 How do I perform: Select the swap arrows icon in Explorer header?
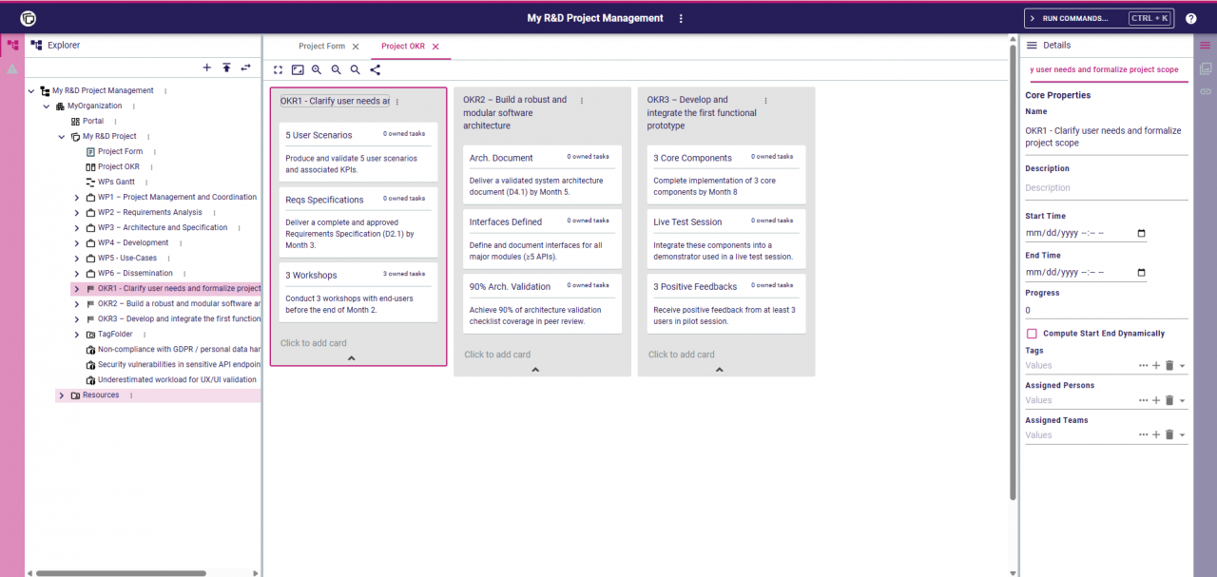click(245, 67)
